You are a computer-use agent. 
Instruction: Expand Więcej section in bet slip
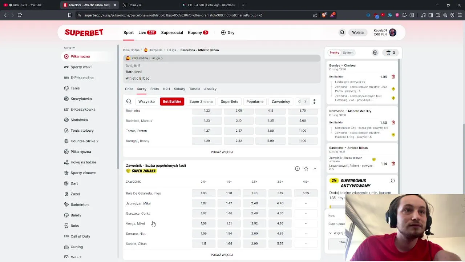tap(337, 233)
